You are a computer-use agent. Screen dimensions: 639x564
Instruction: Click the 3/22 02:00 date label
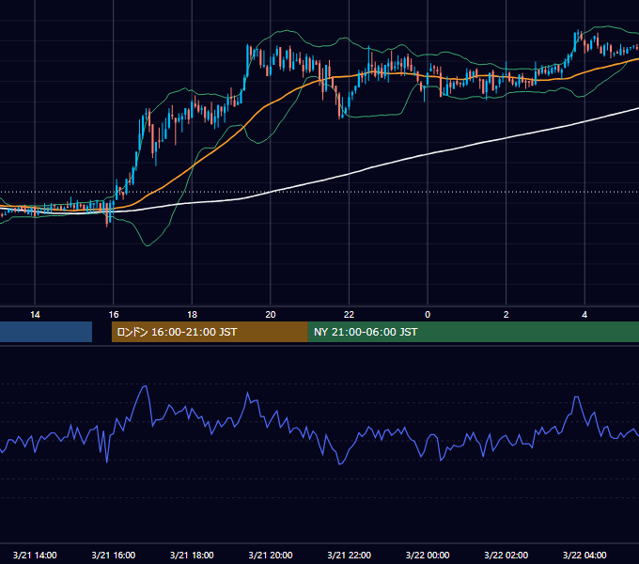(x=506, y=555)
